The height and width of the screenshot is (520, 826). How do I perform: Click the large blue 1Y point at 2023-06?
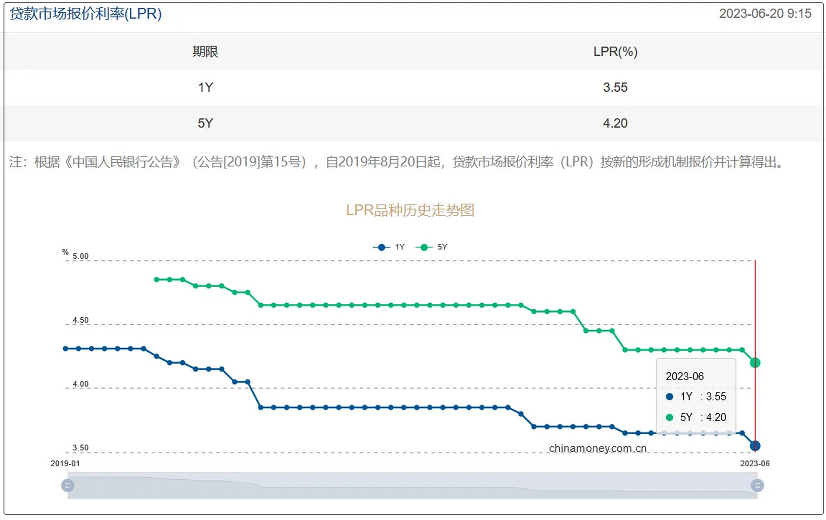click(x=755, y=446)
